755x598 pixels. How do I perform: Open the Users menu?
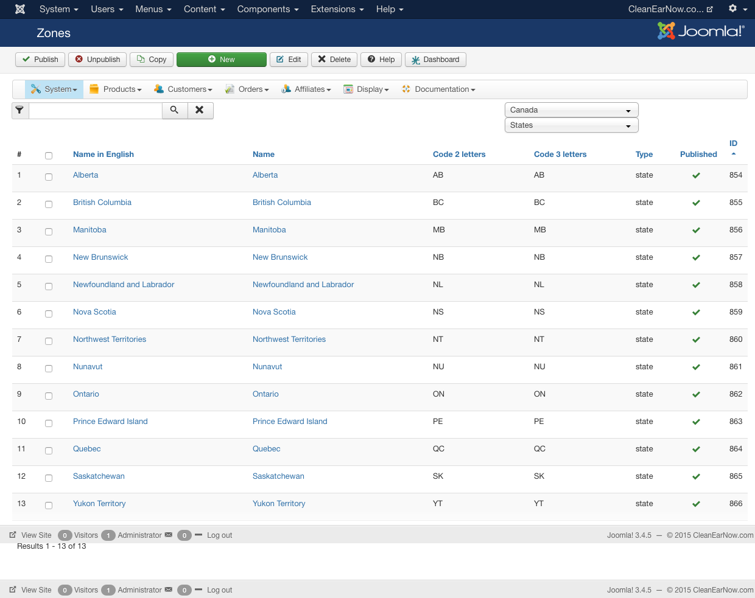point(107,9)
